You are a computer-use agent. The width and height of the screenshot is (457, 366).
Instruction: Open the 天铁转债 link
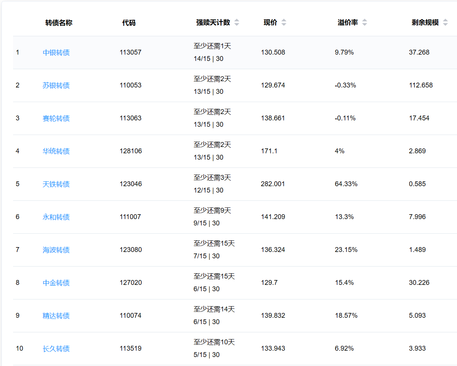[56, 184]
